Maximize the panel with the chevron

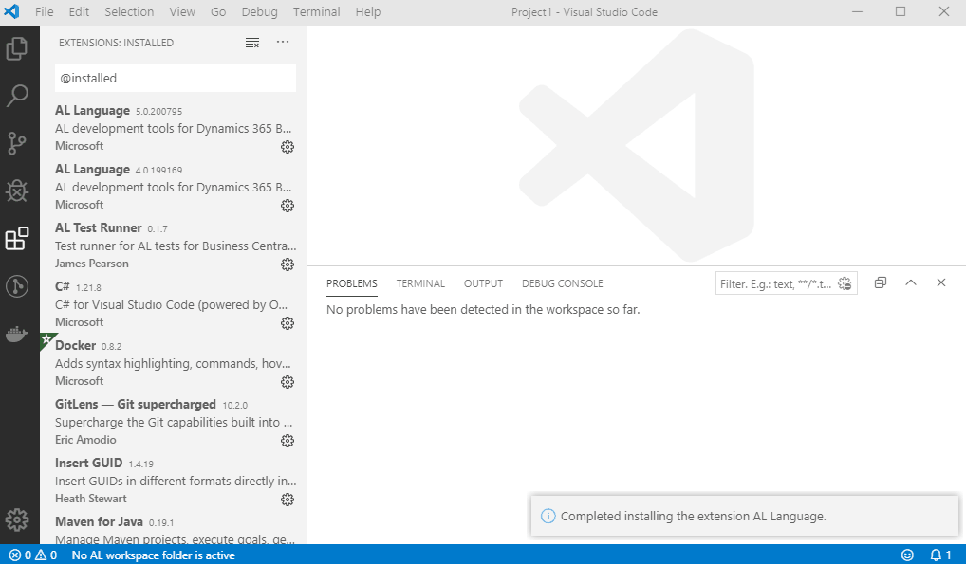pos(910,282)
